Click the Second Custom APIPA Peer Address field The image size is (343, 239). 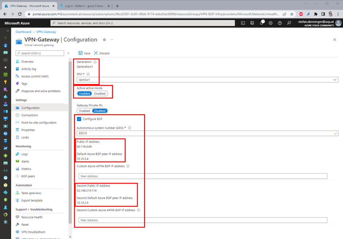(x=203, y=220)
